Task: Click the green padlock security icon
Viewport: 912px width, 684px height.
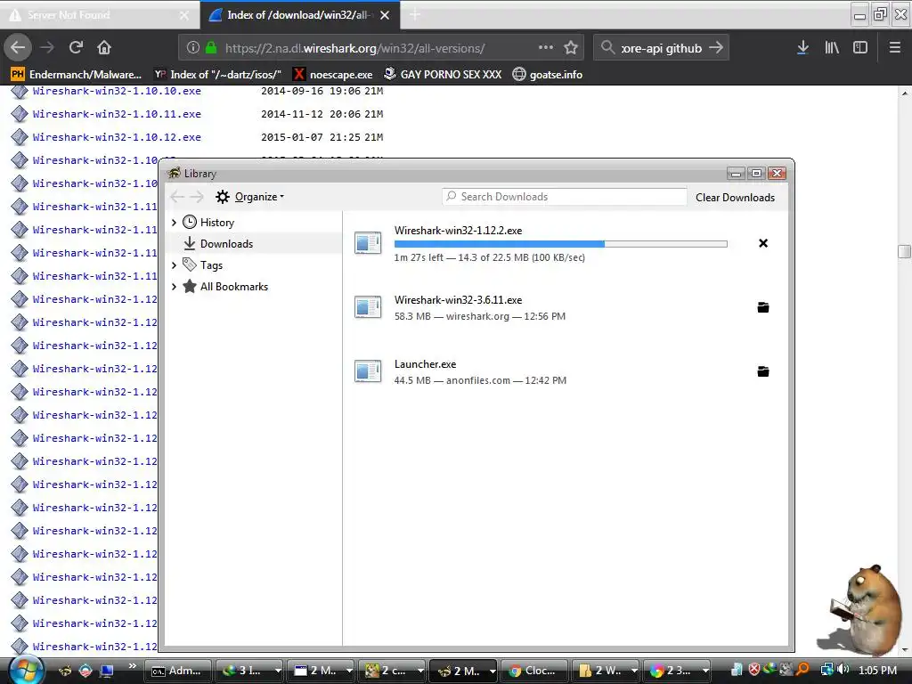Action: [x=211, y=48]
